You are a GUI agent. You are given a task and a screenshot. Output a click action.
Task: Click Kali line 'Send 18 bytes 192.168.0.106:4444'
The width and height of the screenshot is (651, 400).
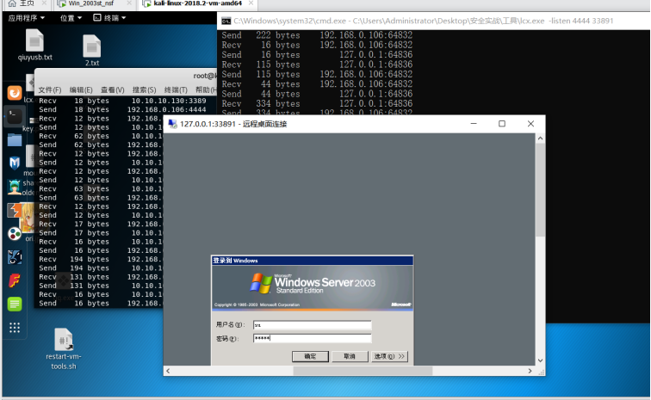click(122, 109)
